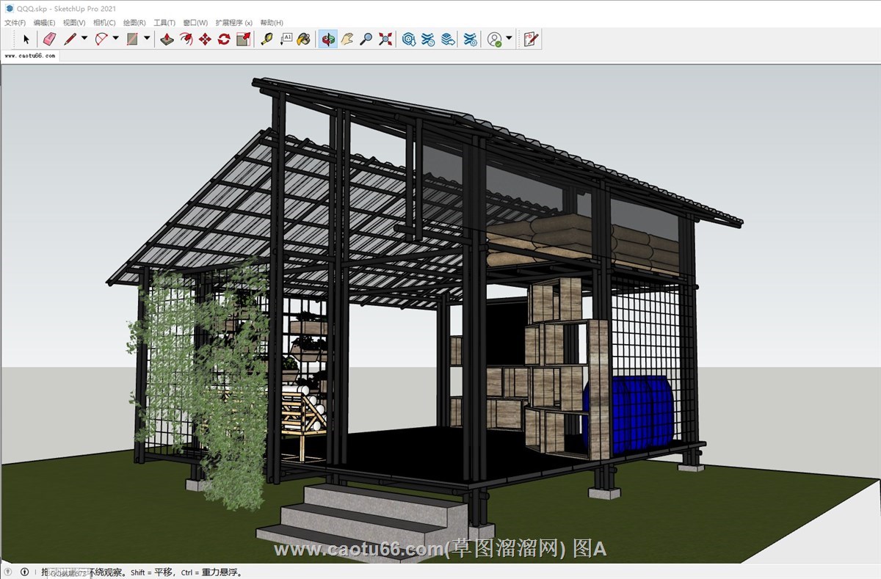Screen dimensions: 881x579
Task: Select the arrow Select tool
Action: [x=26, y=40]
